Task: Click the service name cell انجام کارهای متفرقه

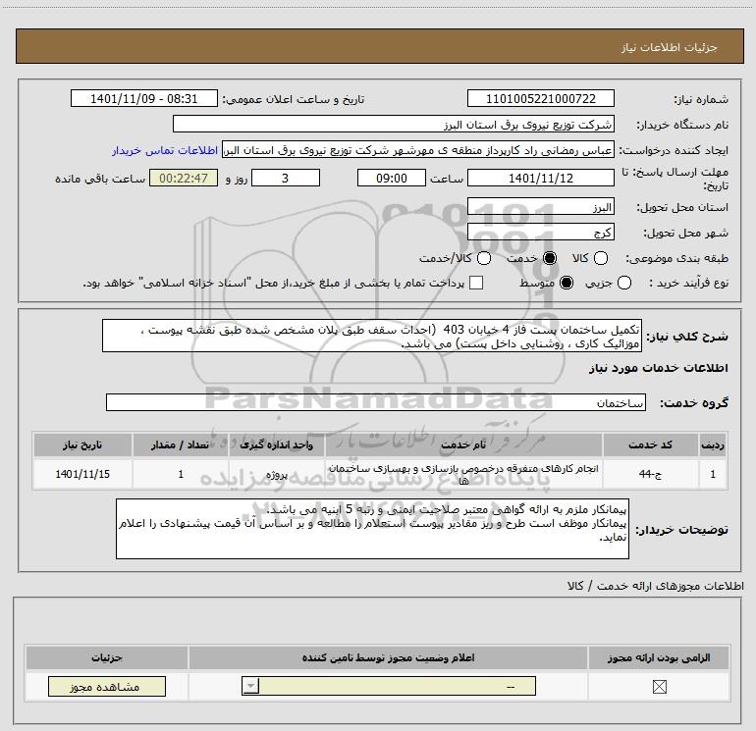Action: tap(463, 474)
